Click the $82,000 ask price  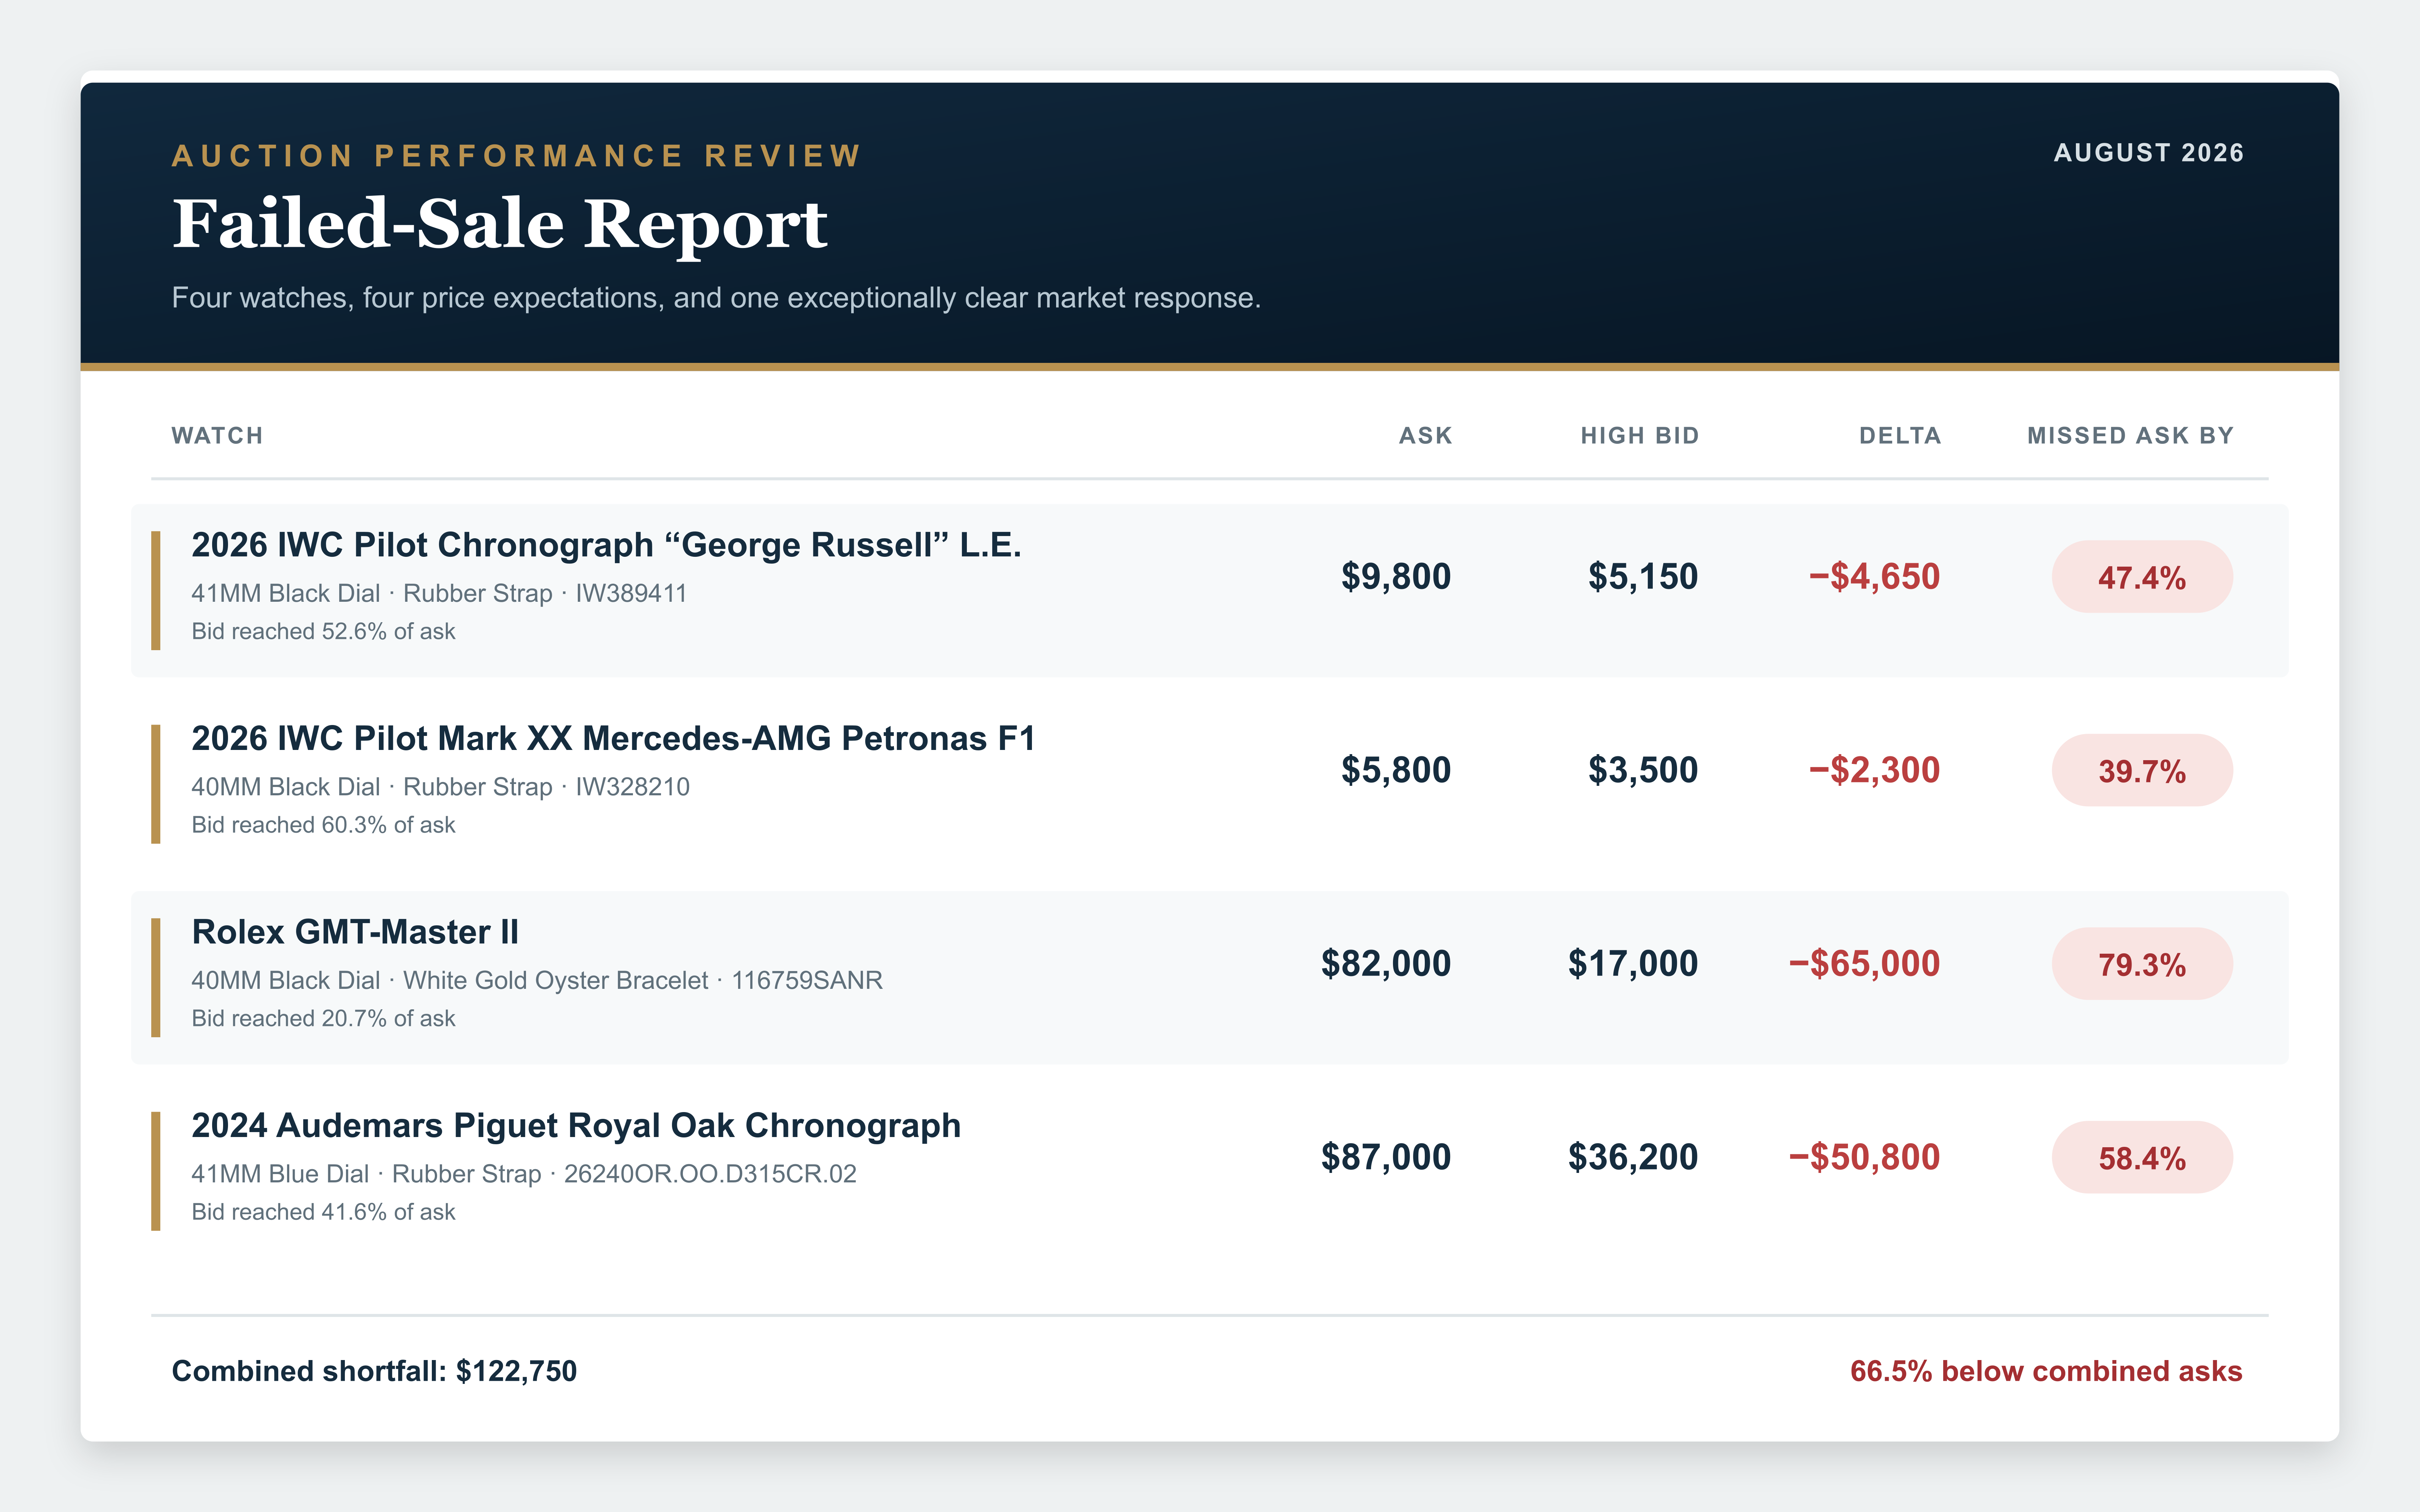coord(1386,964)
